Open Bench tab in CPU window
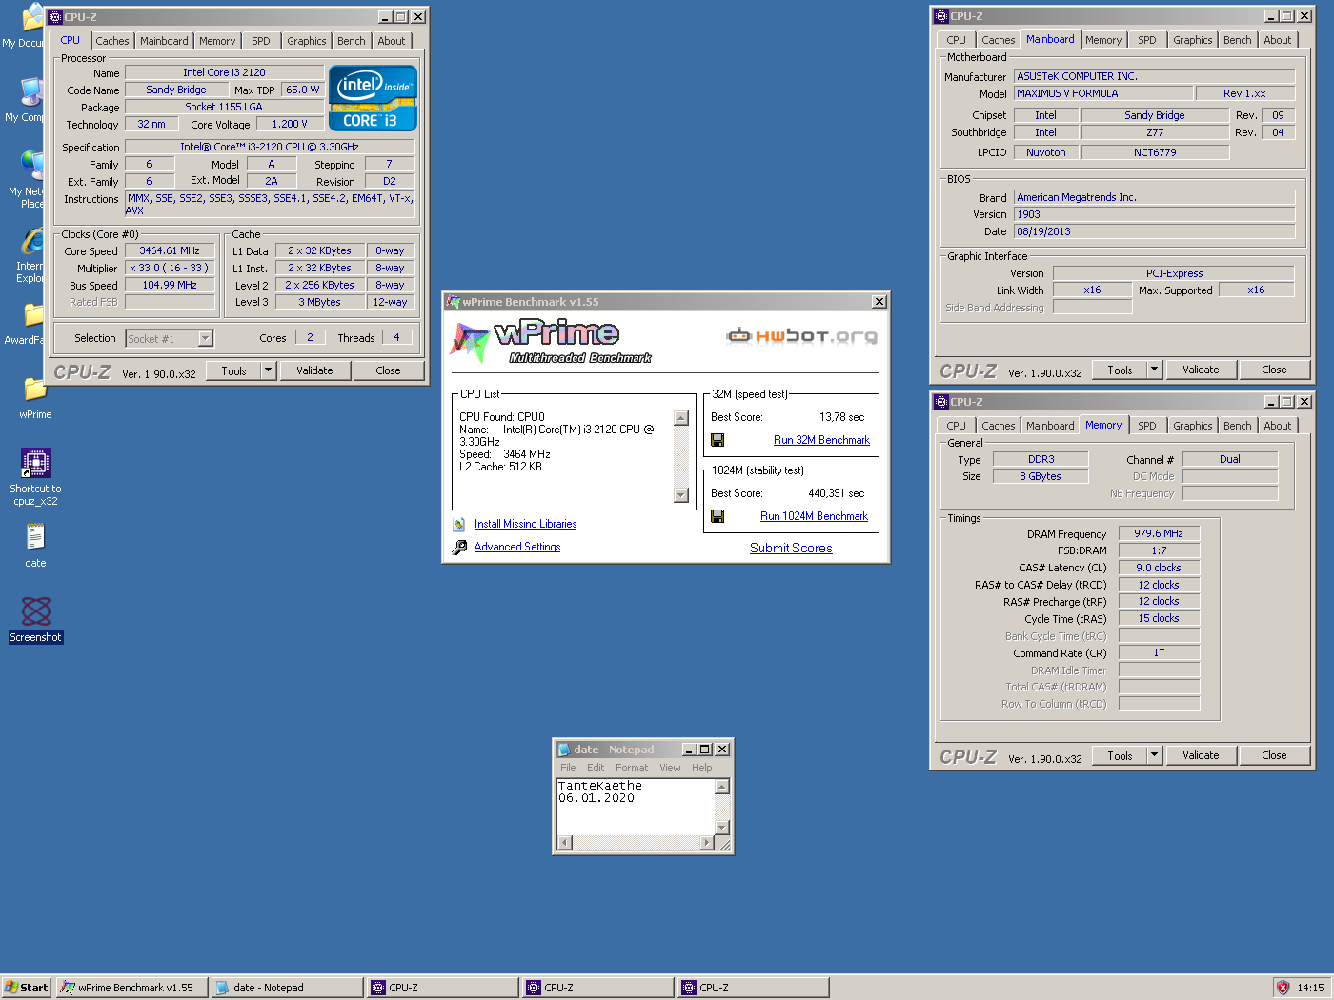 point(351,41)
